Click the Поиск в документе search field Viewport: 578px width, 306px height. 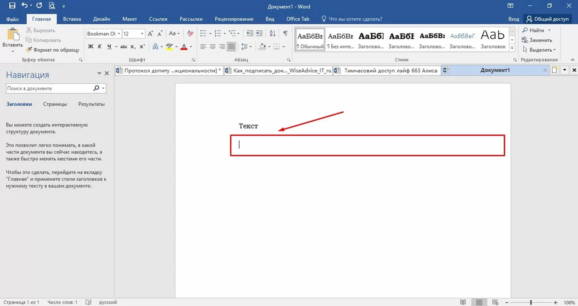coord(49,88)
